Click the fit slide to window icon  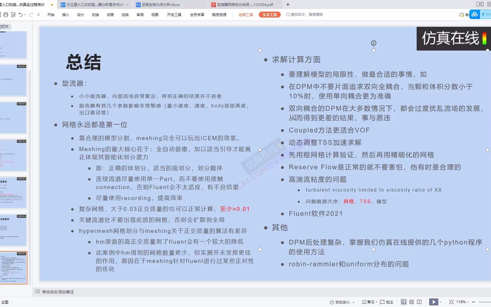tap(451, 302)
